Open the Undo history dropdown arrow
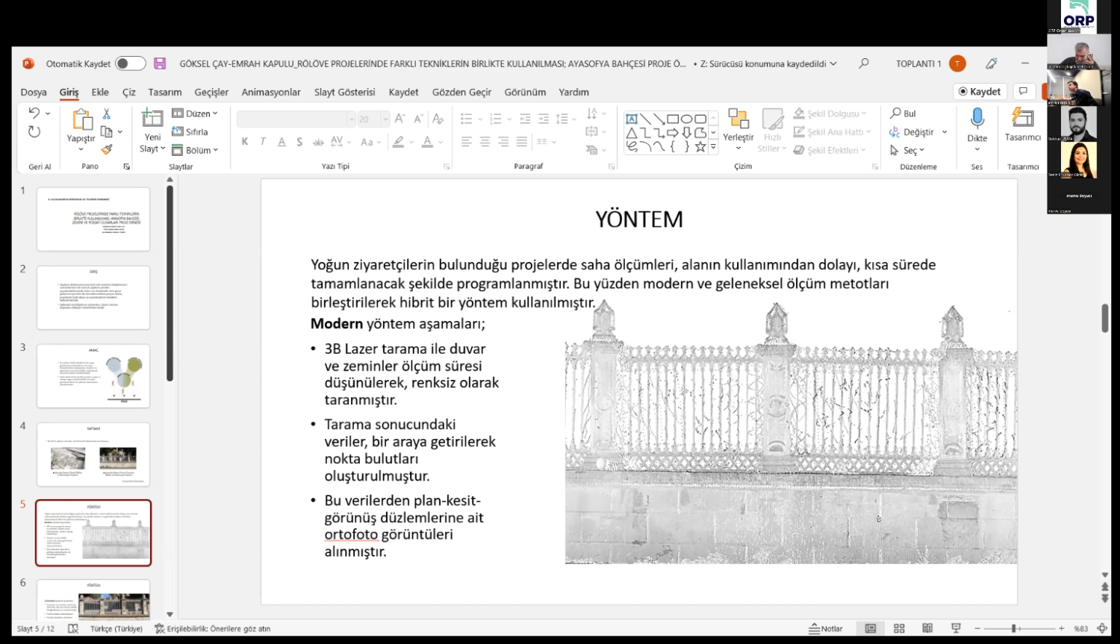 48,113
